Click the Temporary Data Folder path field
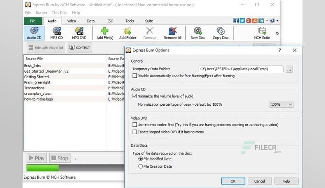 click(x=241, y=69)
